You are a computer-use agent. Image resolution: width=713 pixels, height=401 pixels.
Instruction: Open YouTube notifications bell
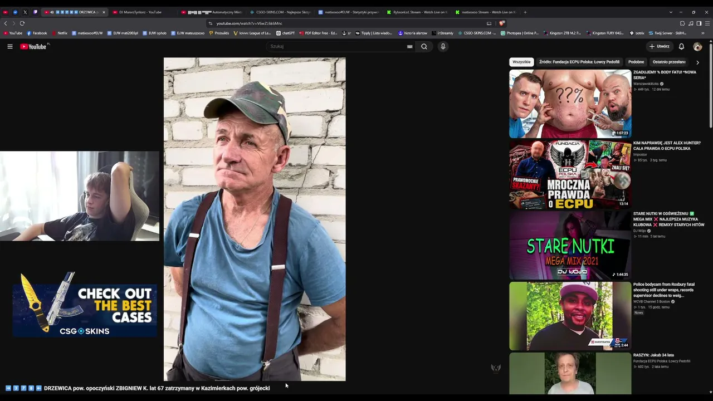681,47
